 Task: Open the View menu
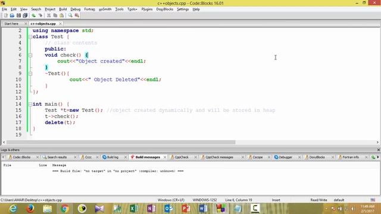24,10
